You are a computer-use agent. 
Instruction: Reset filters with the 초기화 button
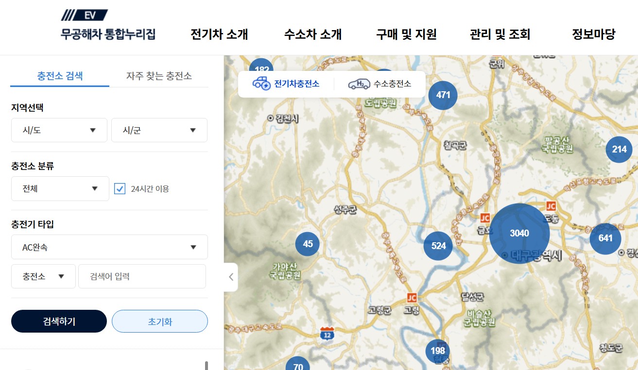pos(159,321)
